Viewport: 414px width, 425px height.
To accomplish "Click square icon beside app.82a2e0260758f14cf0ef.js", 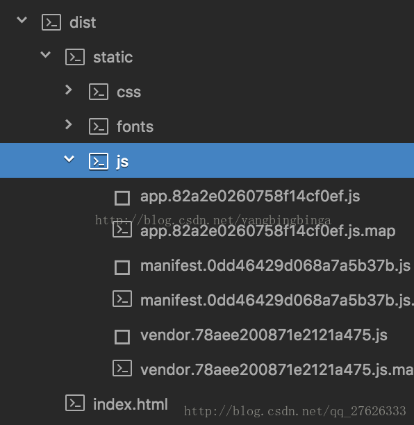I will click(122, 198).
